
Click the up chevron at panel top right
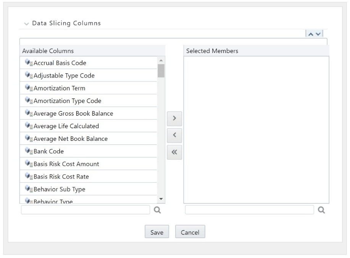(x=310, y=34)
